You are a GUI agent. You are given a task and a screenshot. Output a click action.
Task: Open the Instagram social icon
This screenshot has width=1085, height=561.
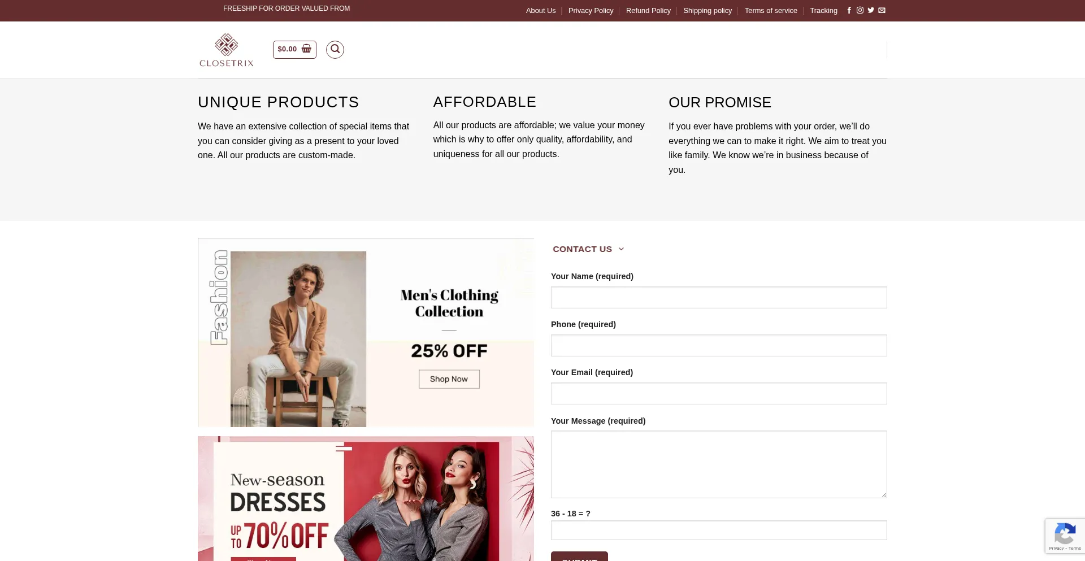[x=860, y=10]
